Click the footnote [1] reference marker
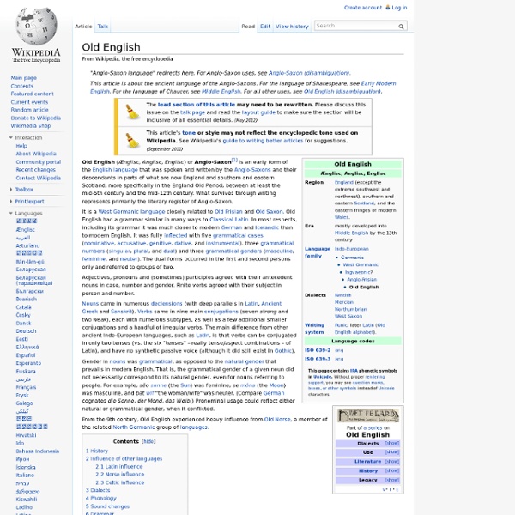Viewport: 515px width, 515px height. click(234, 160)
